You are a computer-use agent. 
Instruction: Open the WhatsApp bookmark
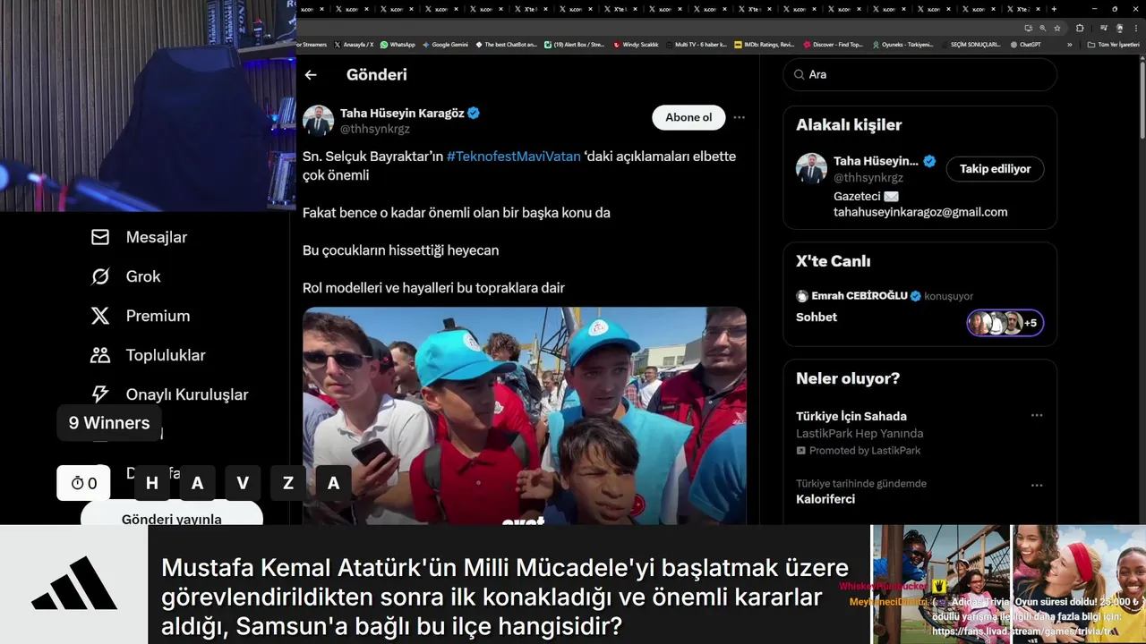(398, 44)
